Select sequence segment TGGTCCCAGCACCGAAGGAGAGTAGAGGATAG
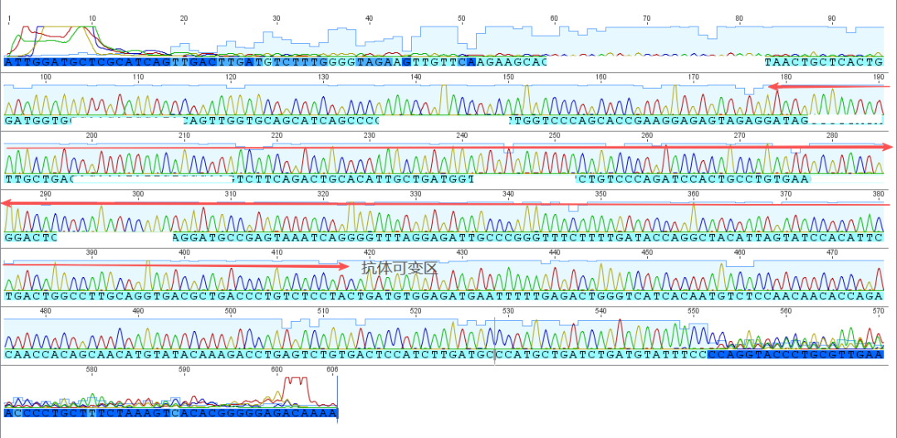This screenshot has width=897, height=438. (x=659, y=120)
